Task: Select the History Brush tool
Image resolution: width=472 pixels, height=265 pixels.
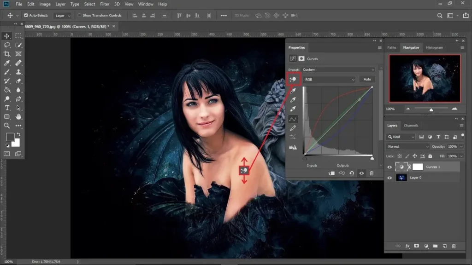Action: 6,81
